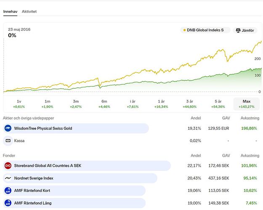Click the 437,16 SEK GAV value
This screenshot has height=210, width=263.
(219, 178)
